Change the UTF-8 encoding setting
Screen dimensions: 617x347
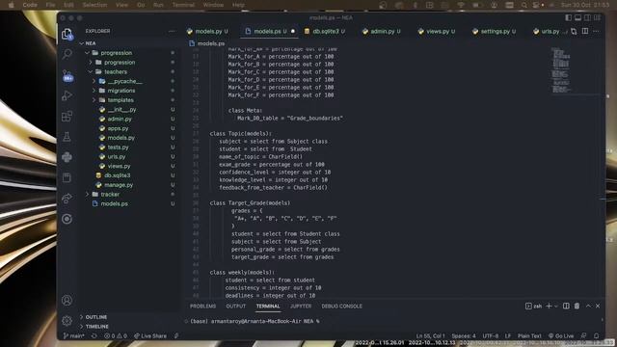(491, 336)
